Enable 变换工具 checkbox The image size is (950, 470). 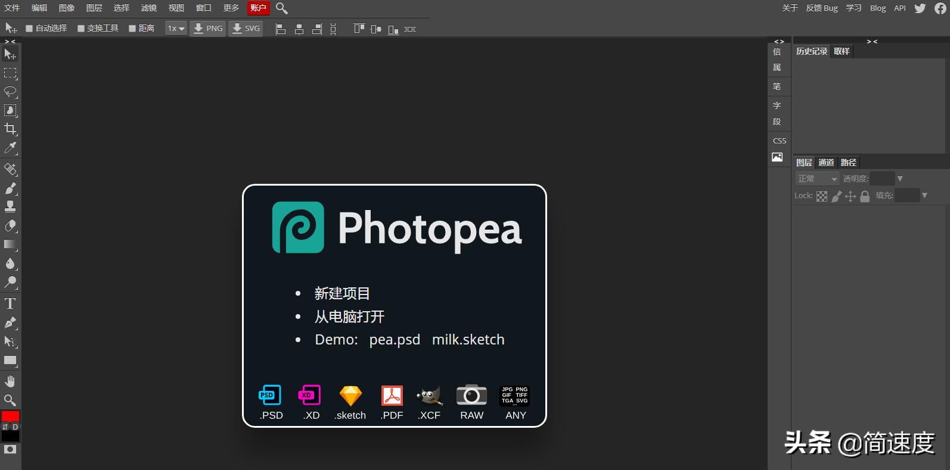tap(81, 29)
